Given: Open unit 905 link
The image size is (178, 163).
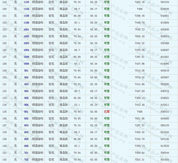Looking at the screenshot, I should pyautogui.click(x=26, y=98).
